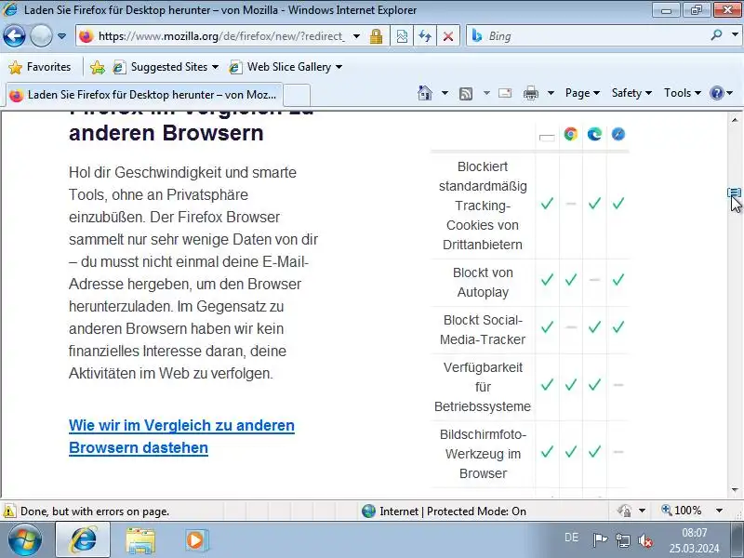744x558 pixels.
Task: Open the Page menu
Action: (x=582, y=93)
